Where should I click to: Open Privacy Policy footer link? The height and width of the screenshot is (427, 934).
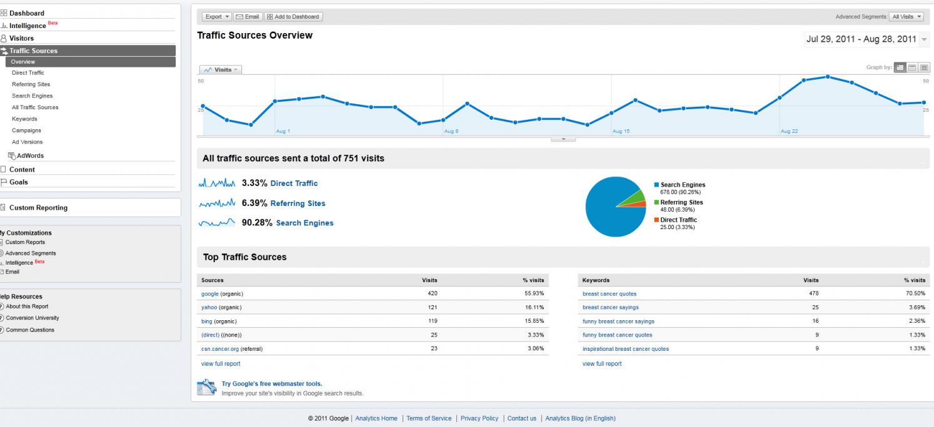480,418
